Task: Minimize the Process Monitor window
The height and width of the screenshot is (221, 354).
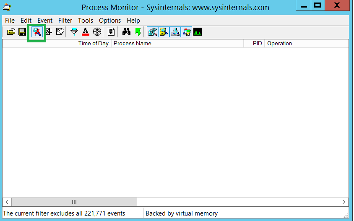Action: pyautogui.click(x=304, y=5)
